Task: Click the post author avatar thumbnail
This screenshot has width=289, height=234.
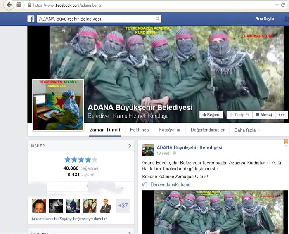Action: pos(148,150)
